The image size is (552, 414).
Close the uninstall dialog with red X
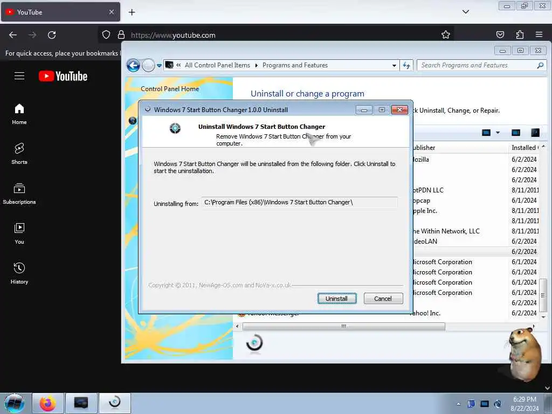point(399,110)
